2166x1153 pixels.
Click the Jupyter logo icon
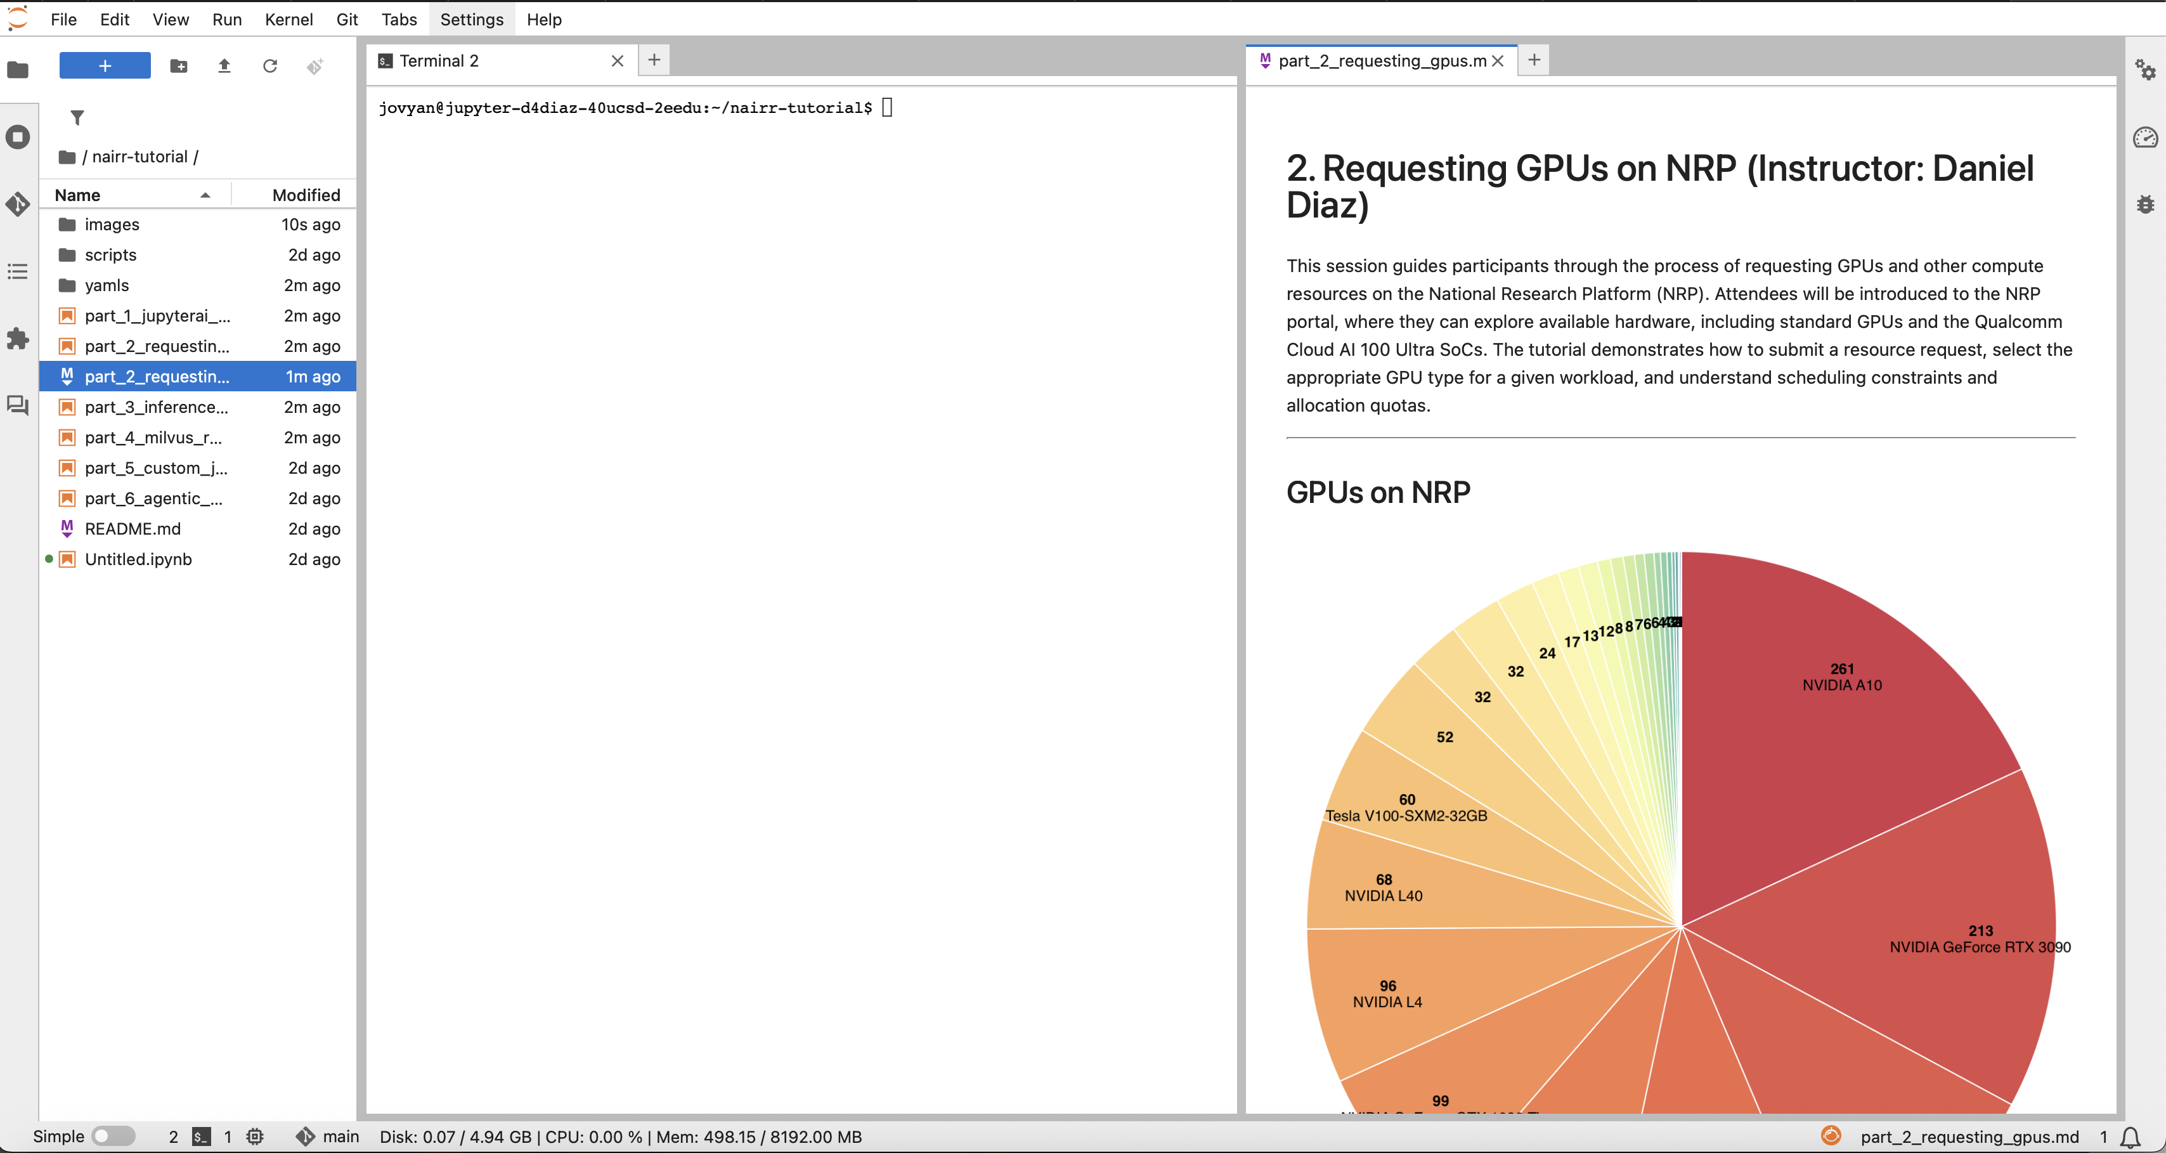[18, 18]
